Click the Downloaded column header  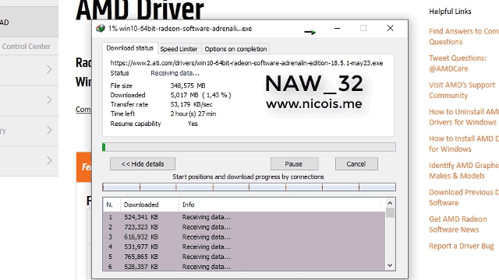pyautogui.click(x=150, y=205)
